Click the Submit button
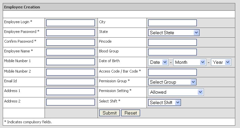This screenshot has height=128, width=240. tap(109, 113)
